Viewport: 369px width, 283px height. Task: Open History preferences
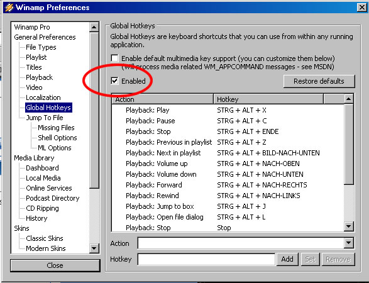[x=36, y=218]
